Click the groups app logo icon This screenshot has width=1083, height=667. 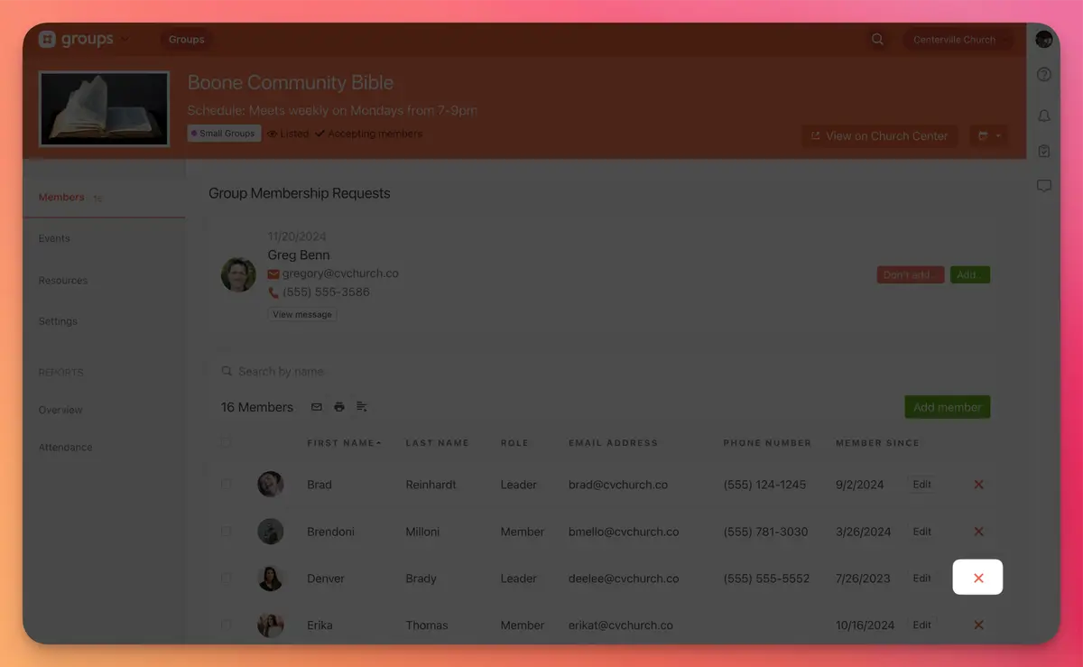coord(47,40)
